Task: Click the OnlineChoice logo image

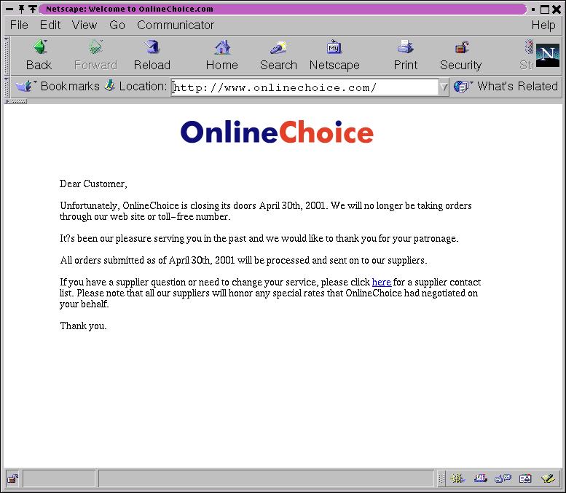Action: pyautogui.click(x=277, y=132)
